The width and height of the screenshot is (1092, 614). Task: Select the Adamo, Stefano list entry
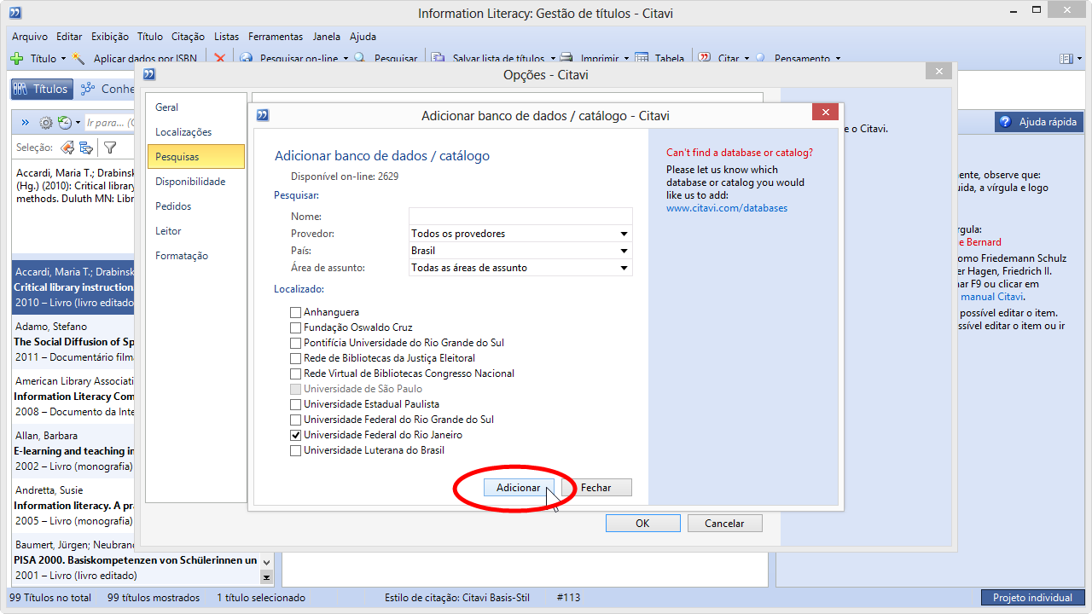[73, 342]
